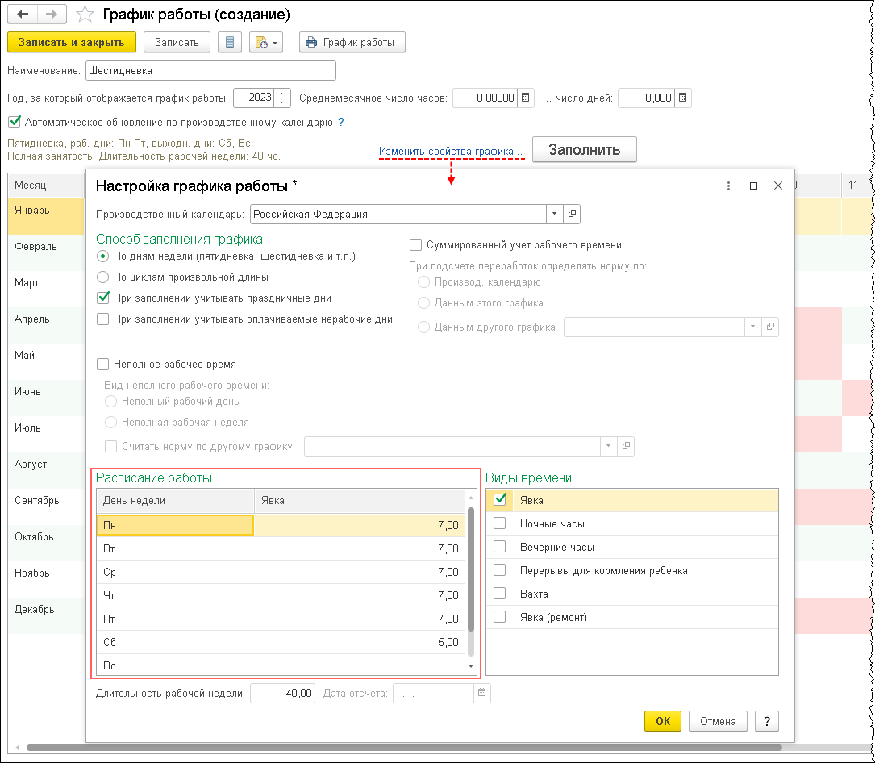Click the question mark help button
The image size is (875, 763).
[767, 721]
